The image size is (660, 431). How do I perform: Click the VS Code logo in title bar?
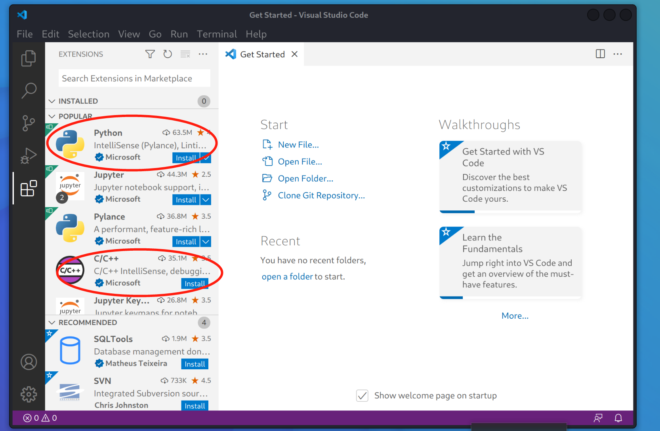22,15
